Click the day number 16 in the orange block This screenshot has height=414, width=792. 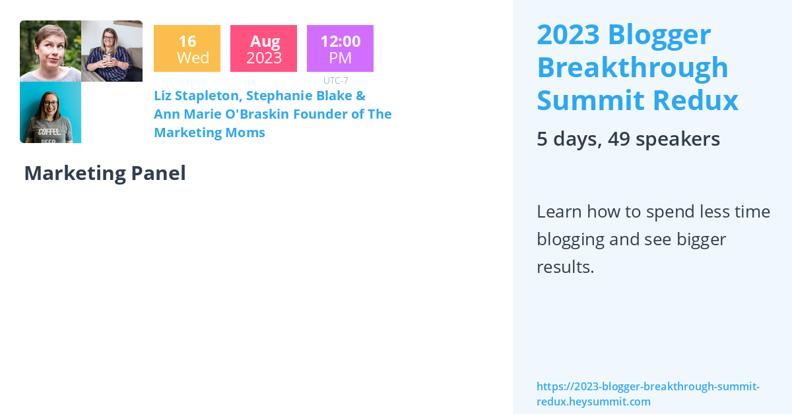(187, 41)
